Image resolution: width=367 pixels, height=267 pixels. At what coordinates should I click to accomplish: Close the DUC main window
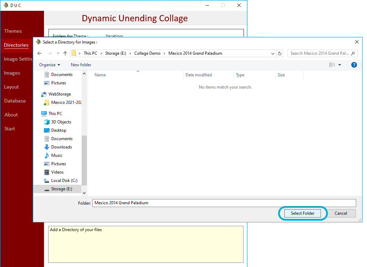239,5
